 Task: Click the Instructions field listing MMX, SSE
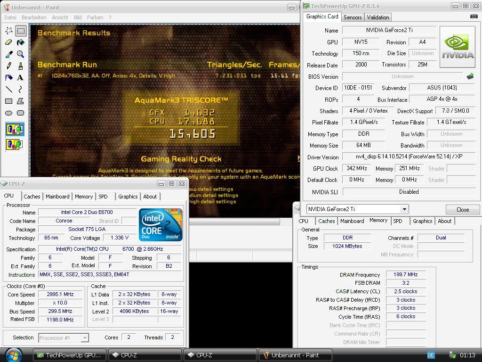(110, 275)
